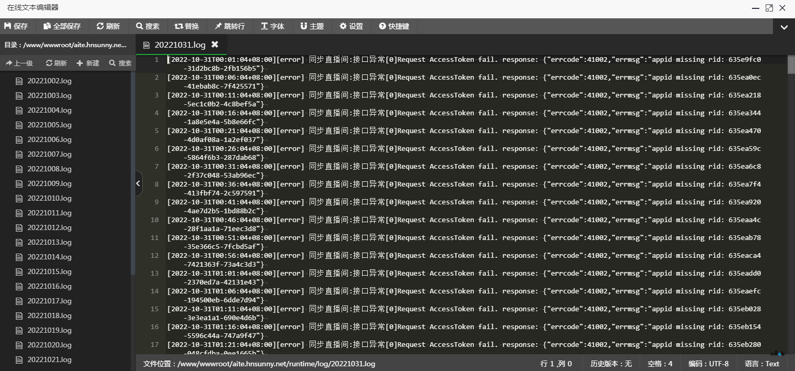Change indent spaces (空格: 4) setting
Screen dimensions: 795x371
pos(660,364)
